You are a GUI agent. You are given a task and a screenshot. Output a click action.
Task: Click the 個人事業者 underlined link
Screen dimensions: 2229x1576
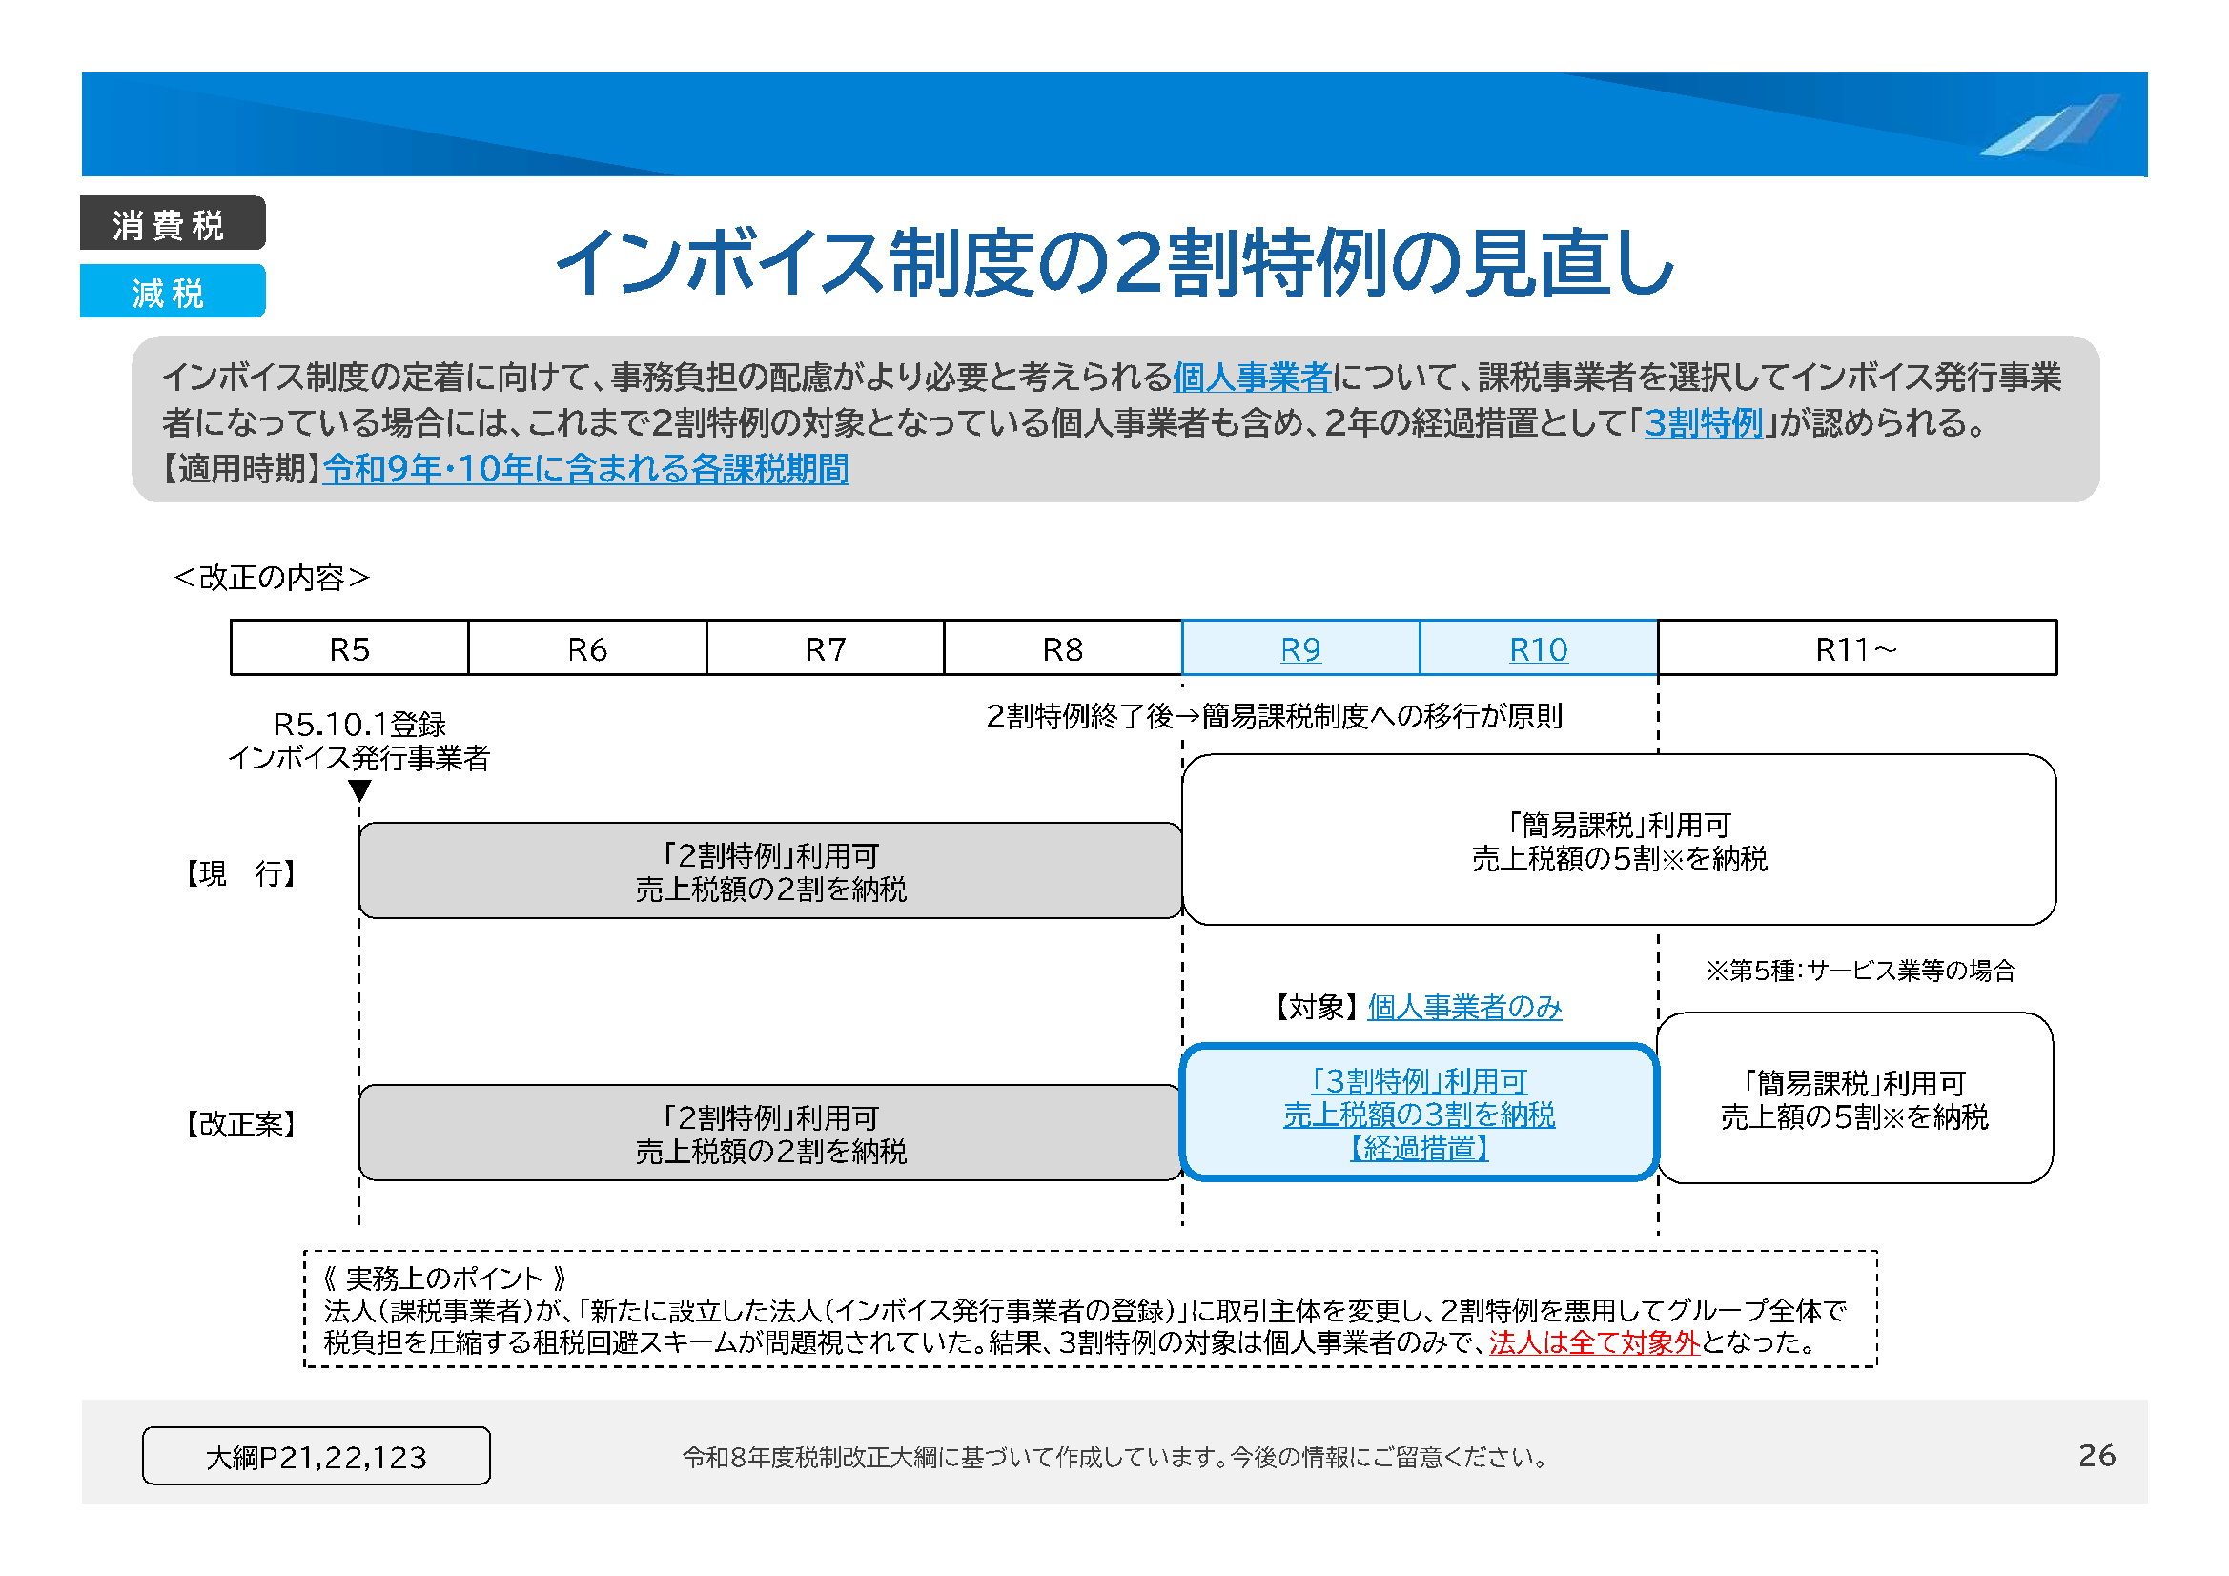tap(1251, 377)
